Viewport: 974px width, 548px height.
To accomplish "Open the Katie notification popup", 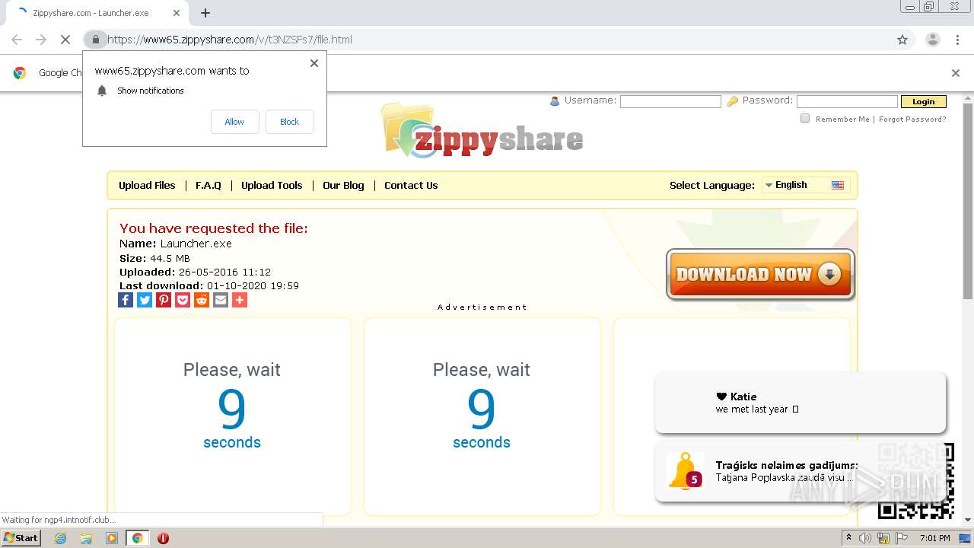I will 801,403.
